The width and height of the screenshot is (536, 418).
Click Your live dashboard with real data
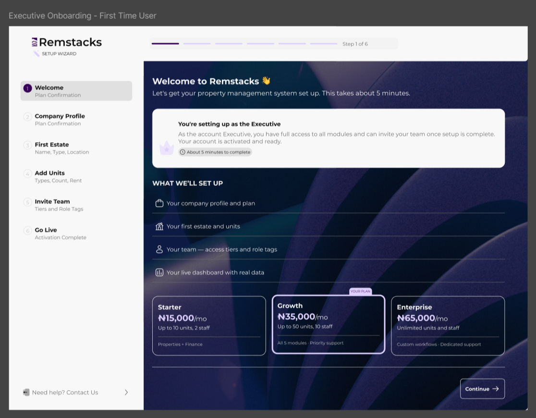click(215, 272)
